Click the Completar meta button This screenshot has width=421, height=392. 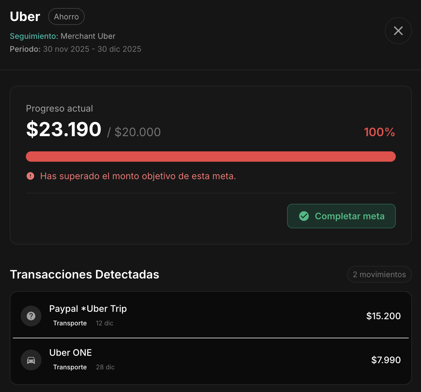pos(341,216)
